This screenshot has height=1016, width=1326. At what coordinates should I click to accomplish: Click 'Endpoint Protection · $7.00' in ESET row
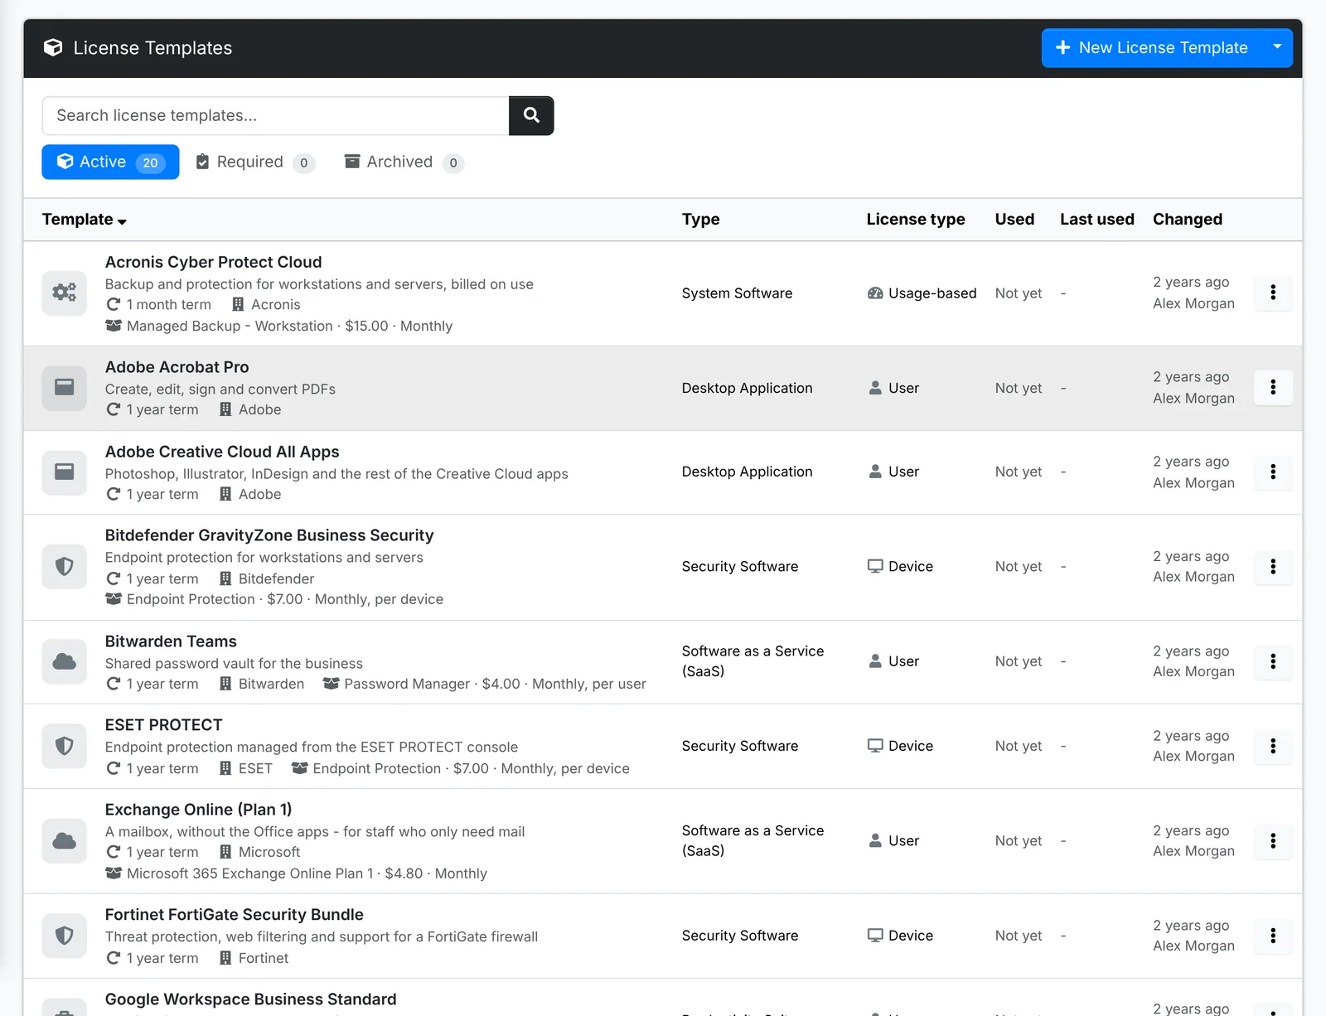click(401, 768)
